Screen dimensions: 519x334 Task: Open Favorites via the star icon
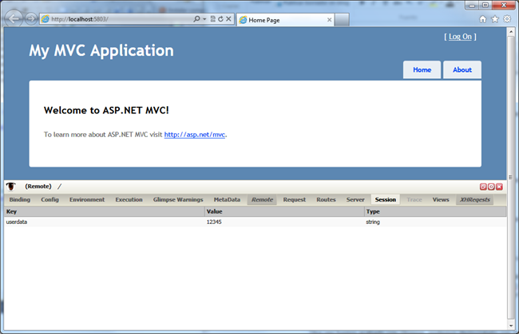point(494,18)
